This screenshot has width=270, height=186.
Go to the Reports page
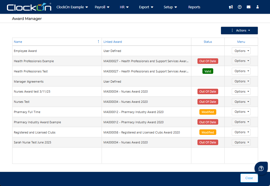pos(194,7)
